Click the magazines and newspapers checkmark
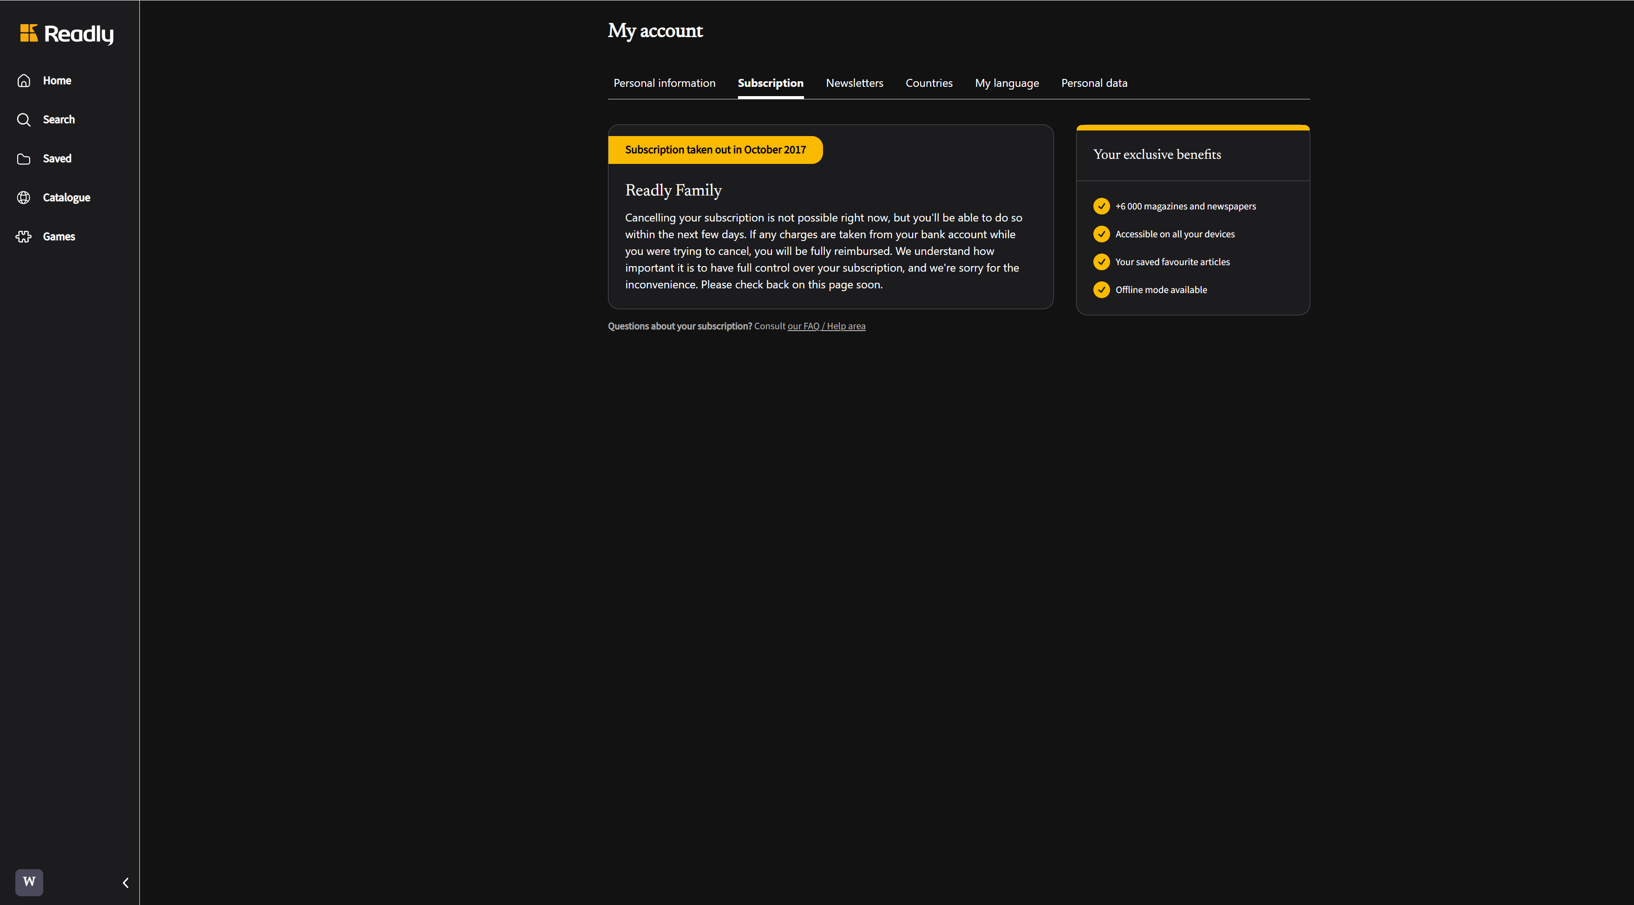Viewport: 1634px width, 905px height. pyautogui.click(x=1101, y=206)
